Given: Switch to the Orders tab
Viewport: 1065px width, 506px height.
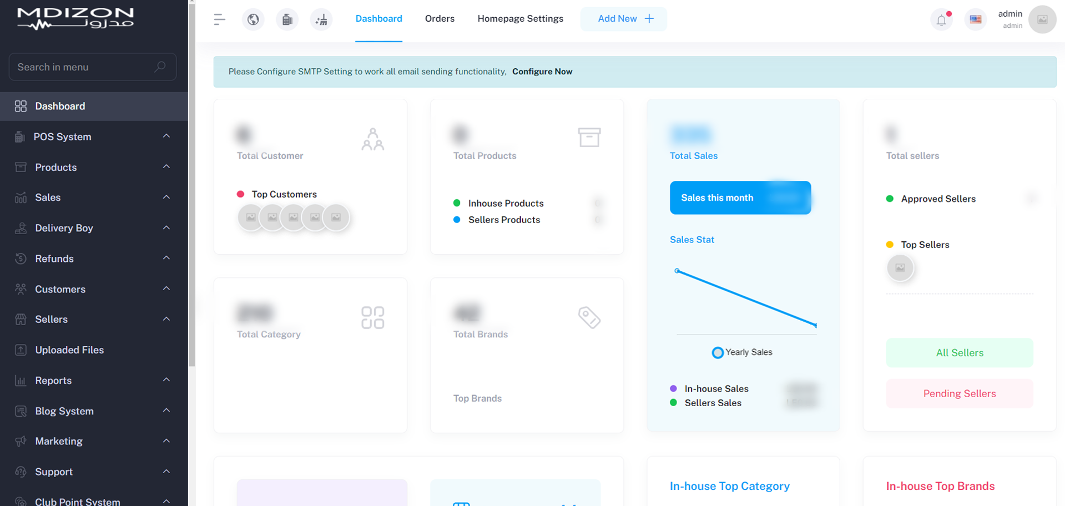Looking at the screenshot, I should 440,19.
